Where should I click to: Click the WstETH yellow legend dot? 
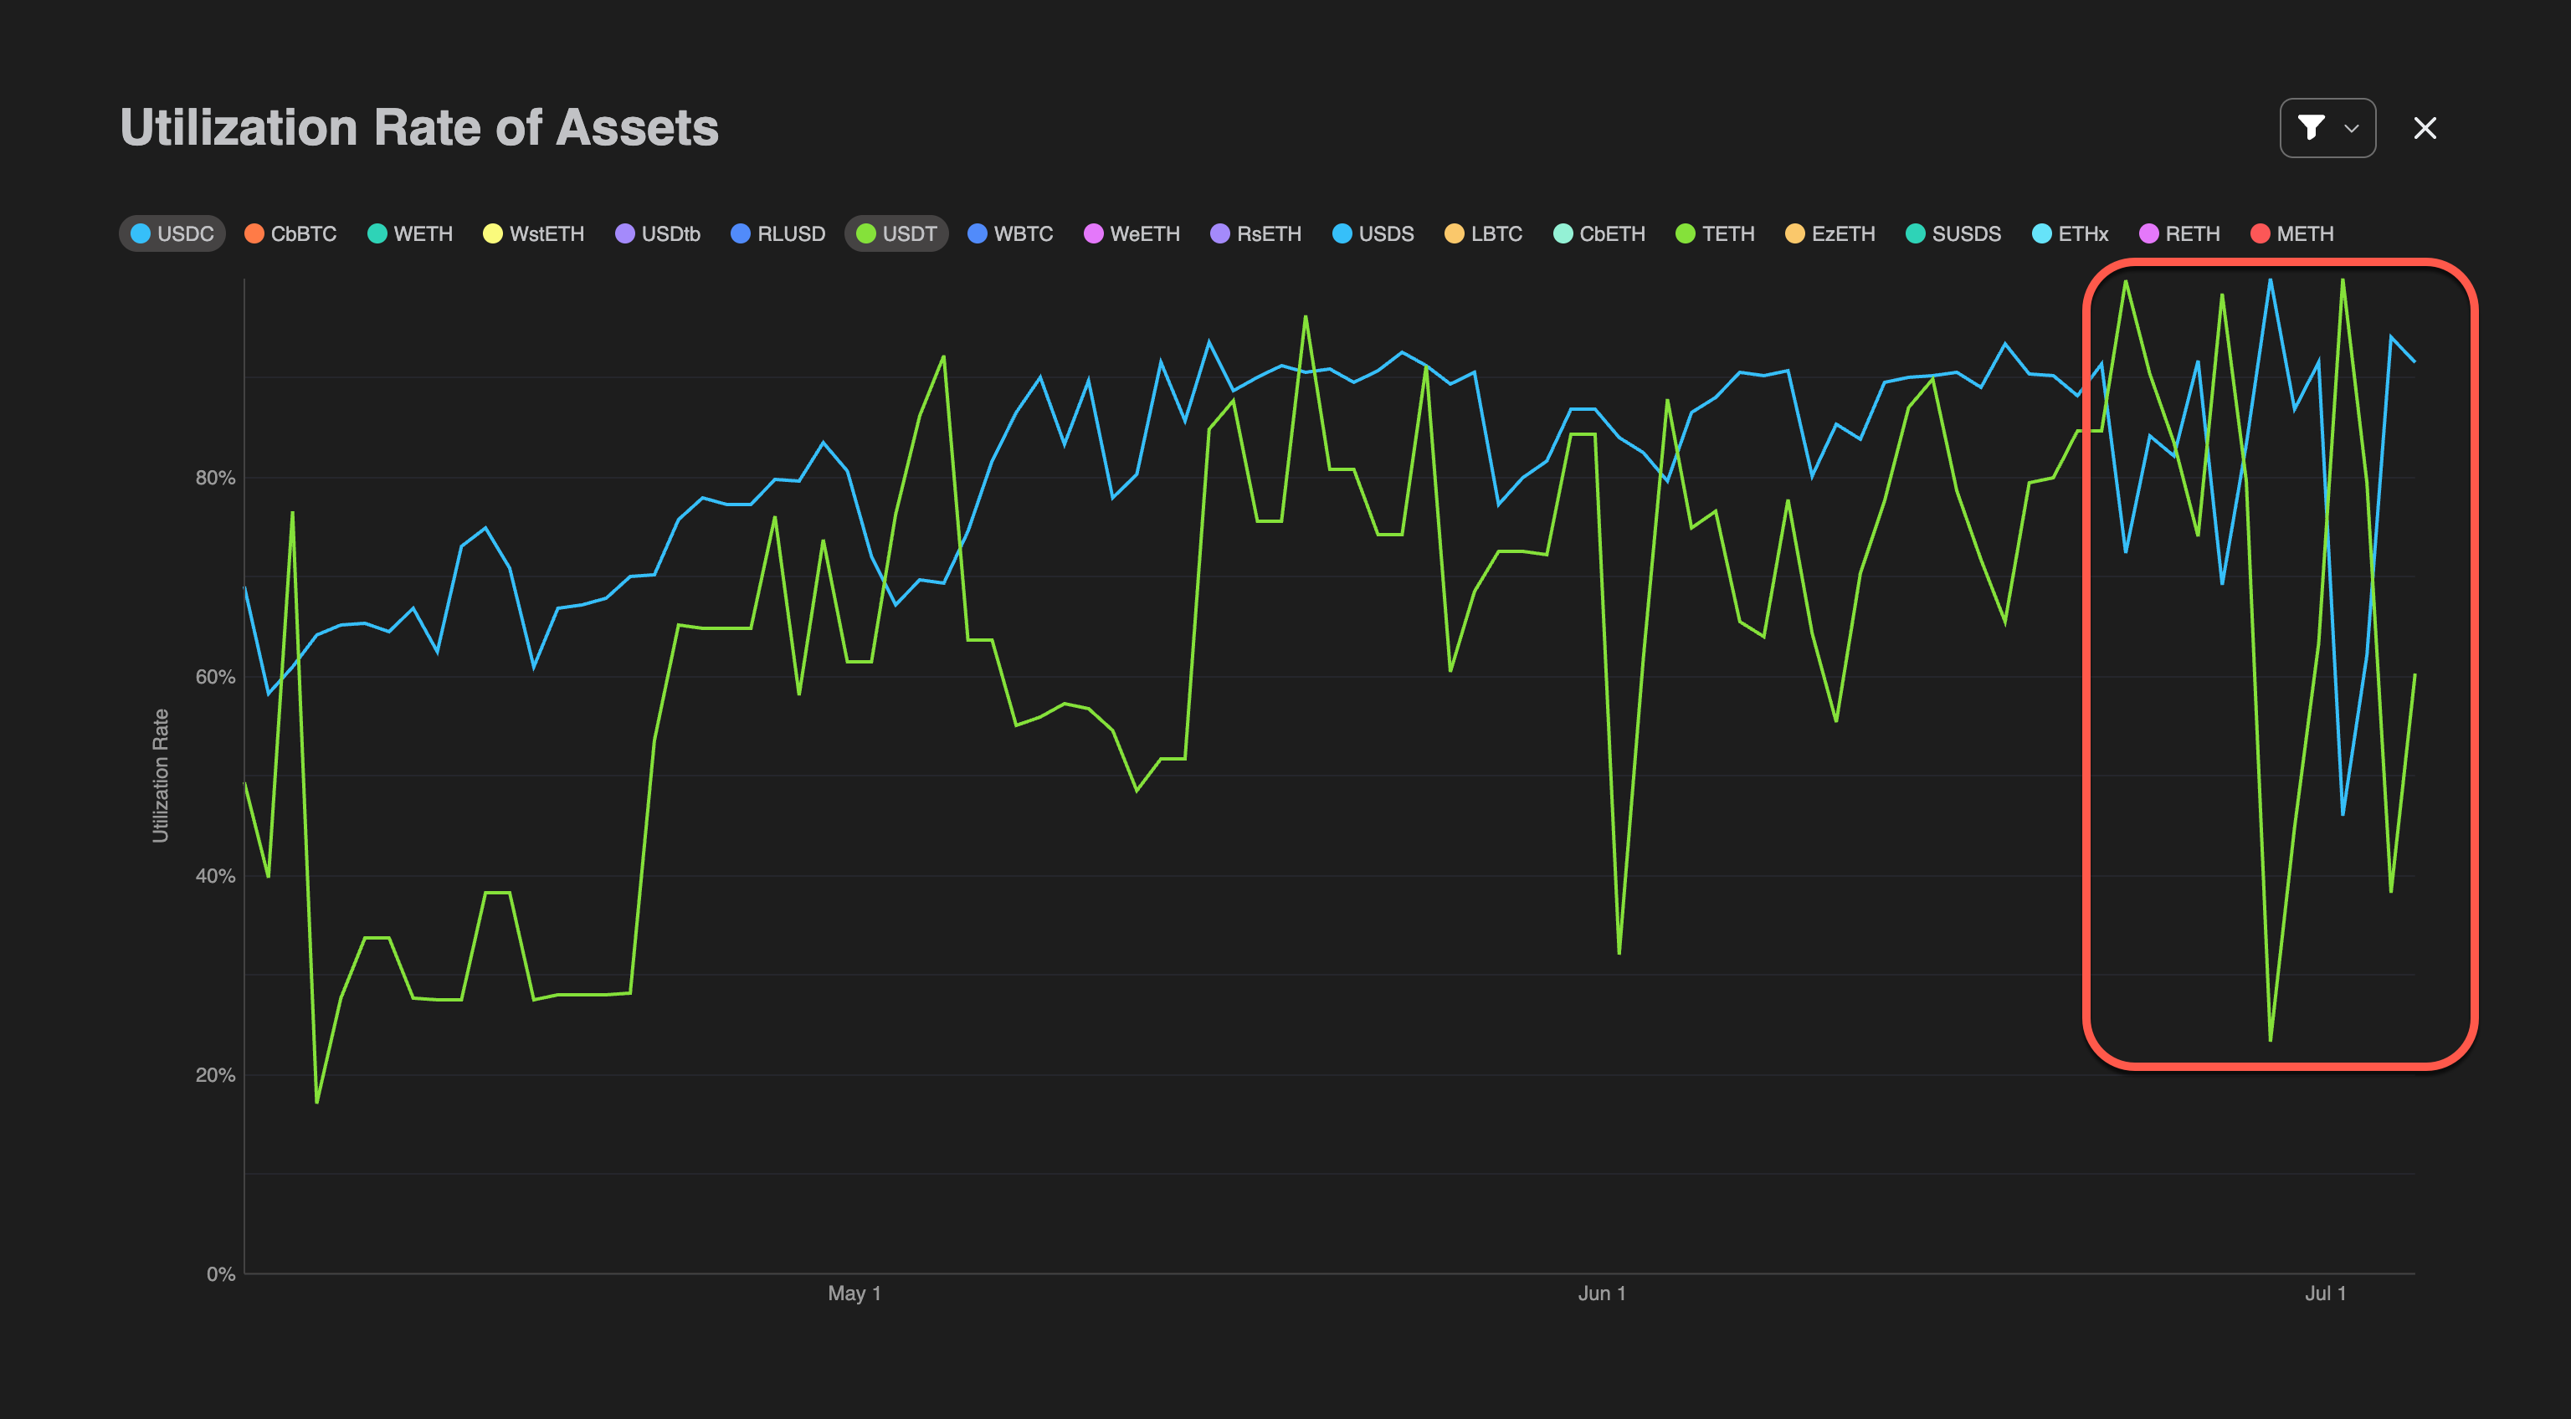coord(493,233)
